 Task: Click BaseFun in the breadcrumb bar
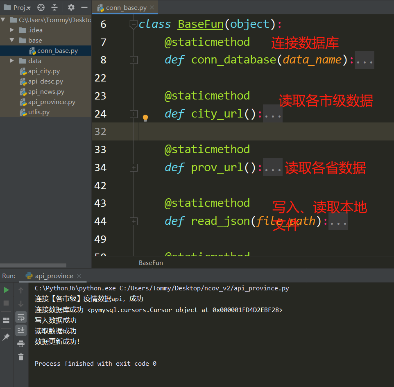coord(151,263)
